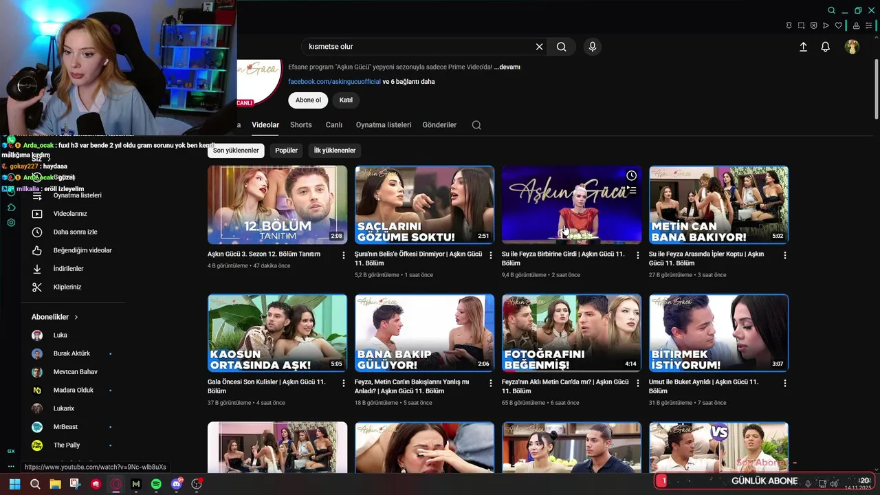Click the Abone ol button
The image size is (880, 495).
point(308,100)
